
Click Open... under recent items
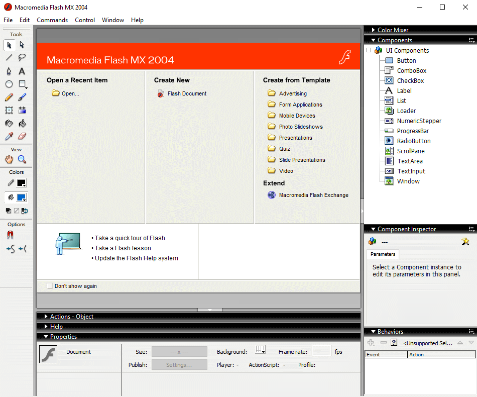[65, 93]
